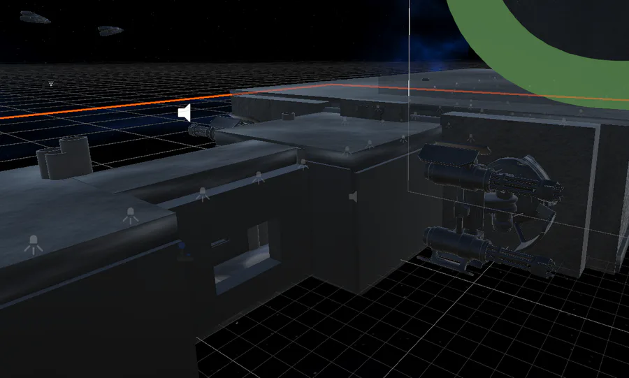The image size is (629, 378).
Task: Select the bright white audio speaker gizmo
Action: [184, 113]
